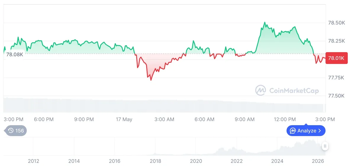This screenshot has height=166, width=355.
Task: Select 2020 on the overview timeline
Action: pyautogui.click(x=196, y=161)
